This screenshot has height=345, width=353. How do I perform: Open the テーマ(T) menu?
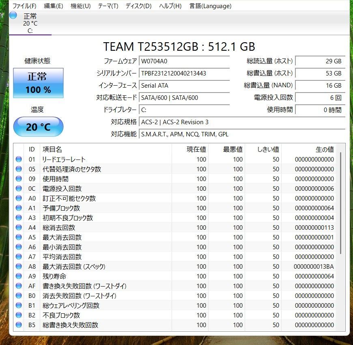(x=108, y=6)
